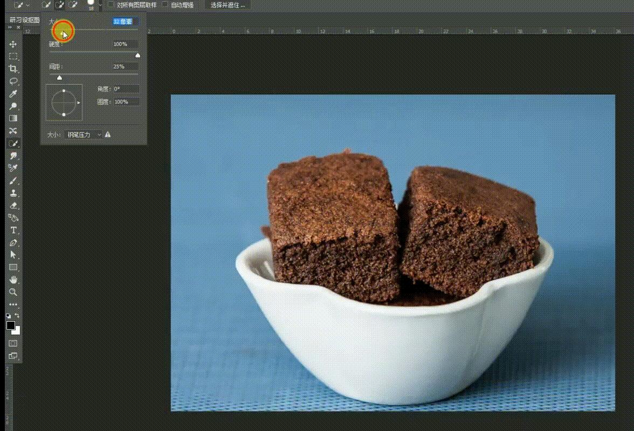The width and height of the screenshot is (634, 431).
Task: Expand the brush picker arrow in options bar
Action: [100, 5]
